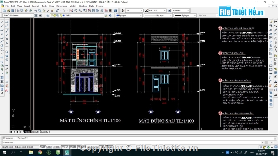Toggle SNAP mode in status bar

click(x=43, y=147)
